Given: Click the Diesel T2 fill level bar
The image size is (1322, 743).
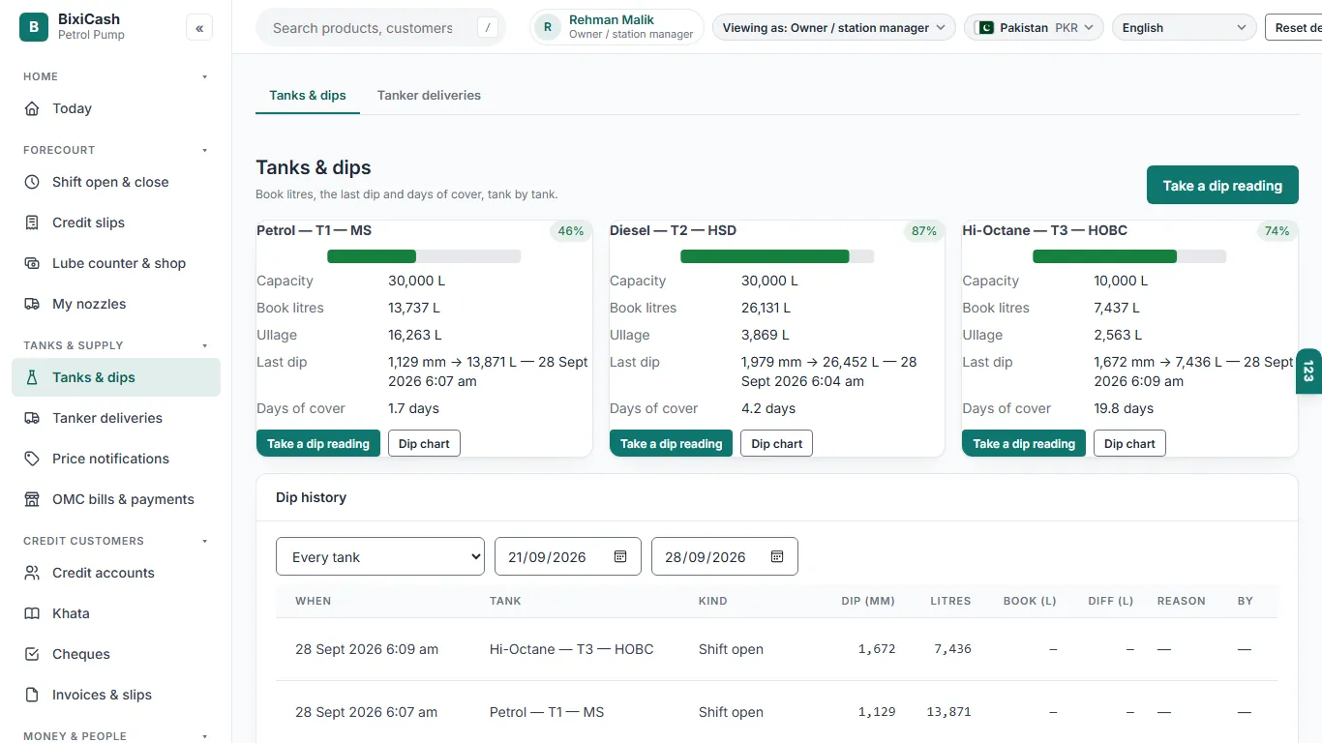Looking at the screenshot, I should point(777,256).
